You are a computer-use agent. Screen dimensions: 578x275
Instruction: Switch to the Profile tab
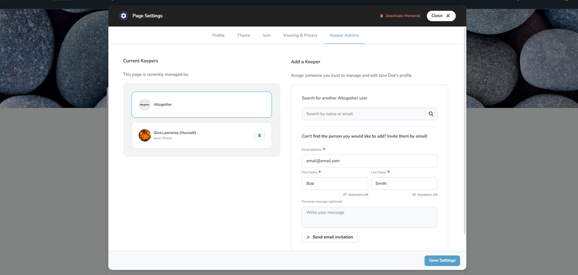click(x=218, y=35)
